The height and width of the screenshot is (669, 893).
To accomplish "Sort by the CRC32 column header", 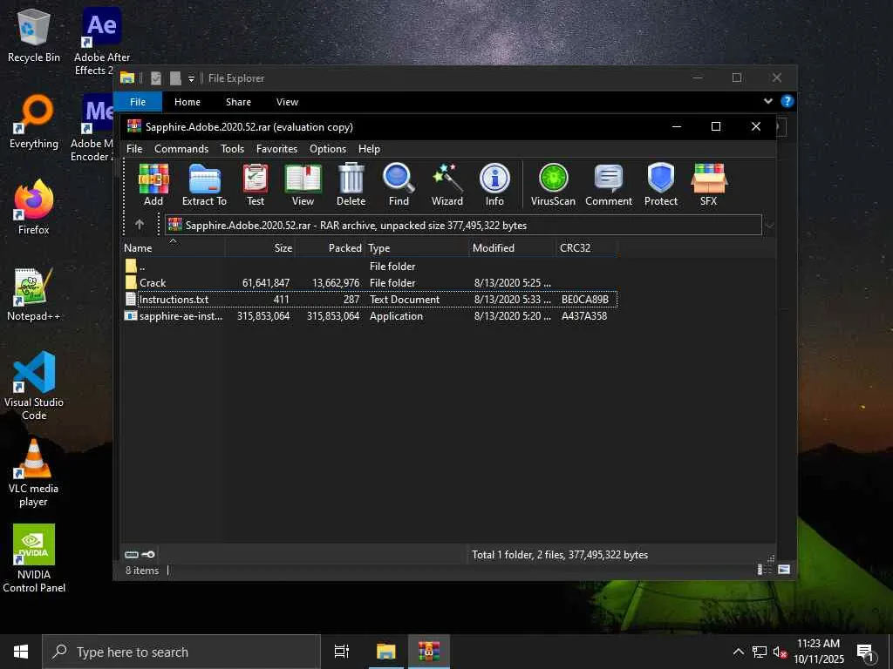I will pos(587,248).
